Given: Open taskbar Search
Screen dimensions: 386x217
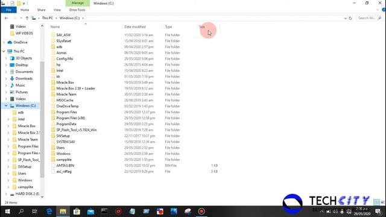Looking at the screenshot, I should click(21, 212).
